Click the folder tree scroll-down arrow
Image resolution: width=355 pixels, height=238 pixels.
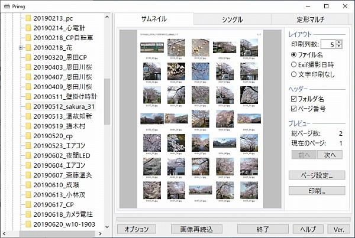click(x=107, y=227)
